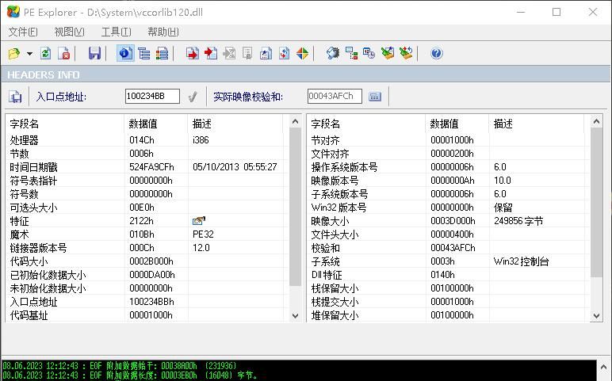Open the Section Headers view icon
This screenshot has height=381, width=612.
[162, 53]
